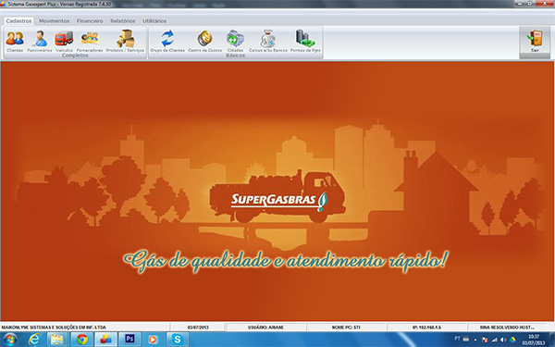
Task: Open Windows Explorer folder from taskbar
Action: 57,340
